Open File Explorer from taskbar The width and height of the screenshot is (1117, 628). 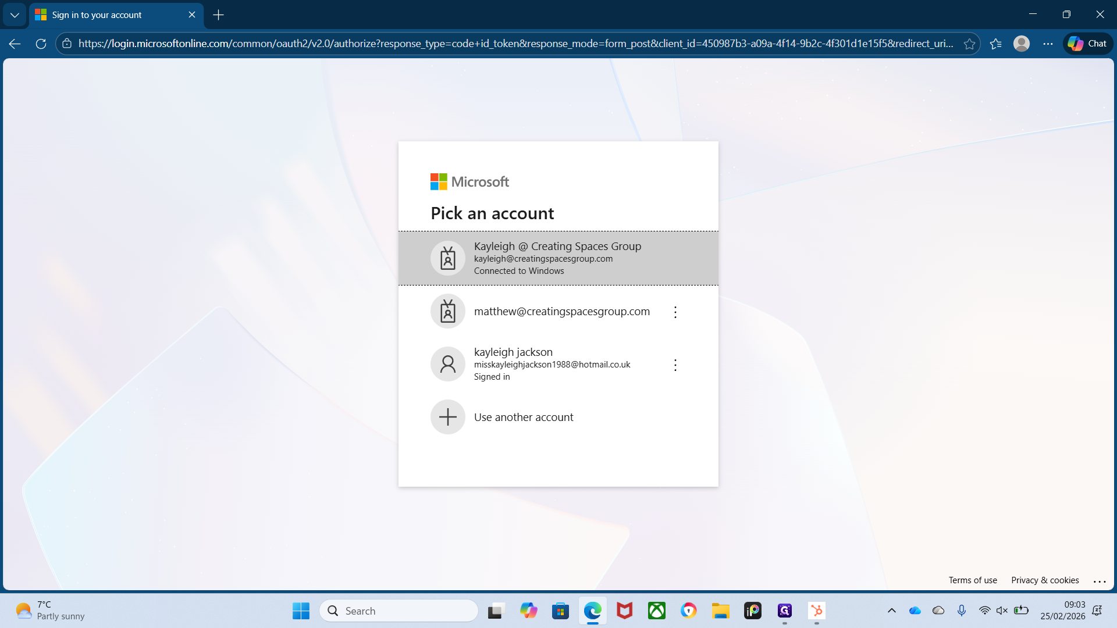pyautogui.click(x=720, y=611)
